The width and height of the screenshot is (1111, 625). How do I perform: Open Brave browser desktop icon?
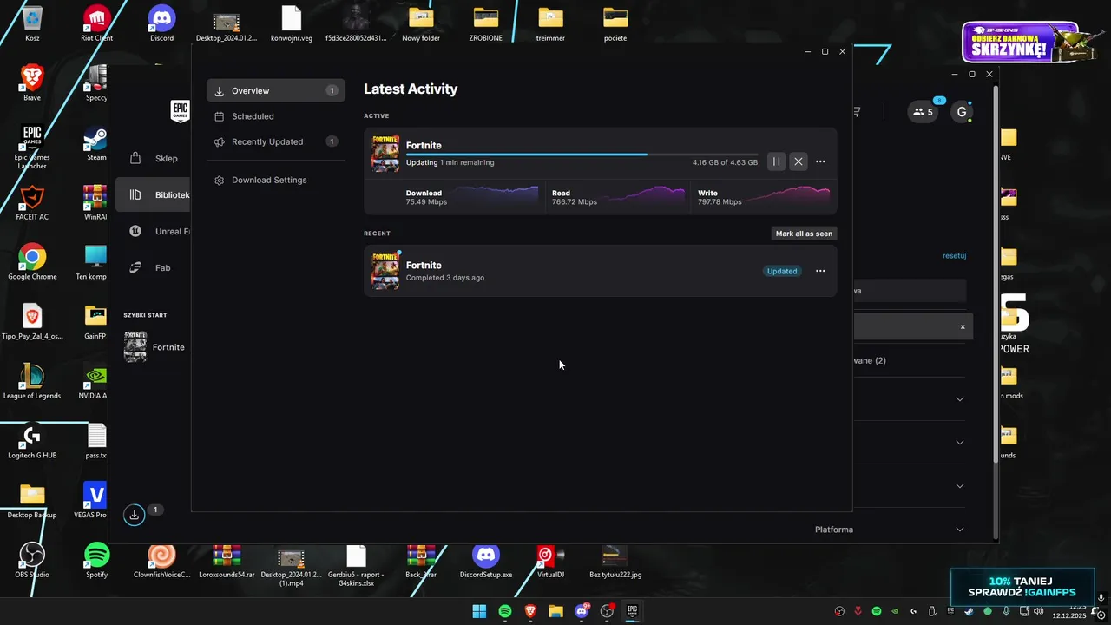click(x=32, y=82)
